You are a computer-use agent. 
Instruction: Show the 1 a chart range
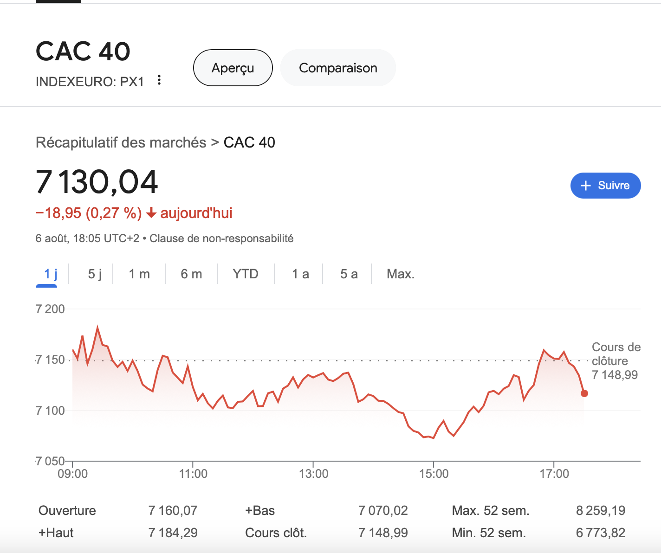[300, 274]
